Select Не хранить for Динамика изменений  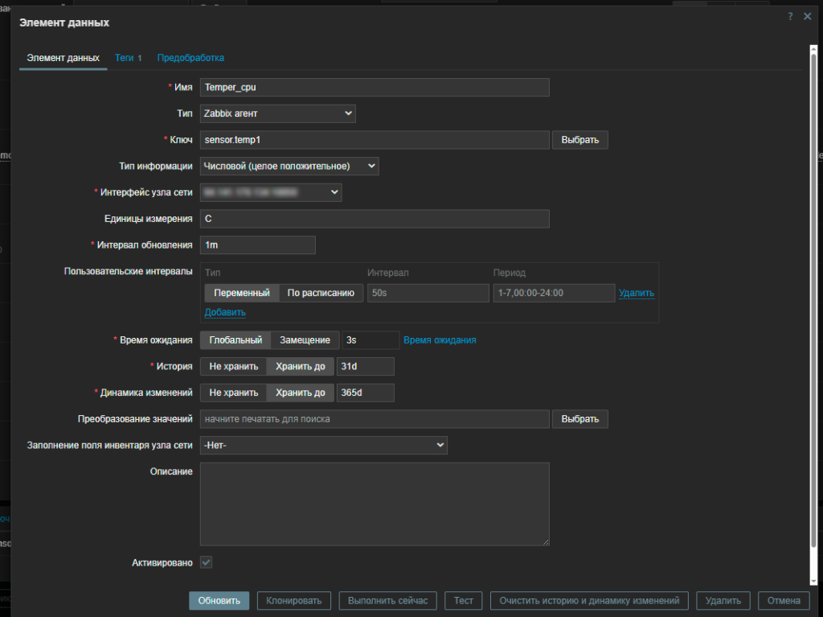(x=234, y=393)
